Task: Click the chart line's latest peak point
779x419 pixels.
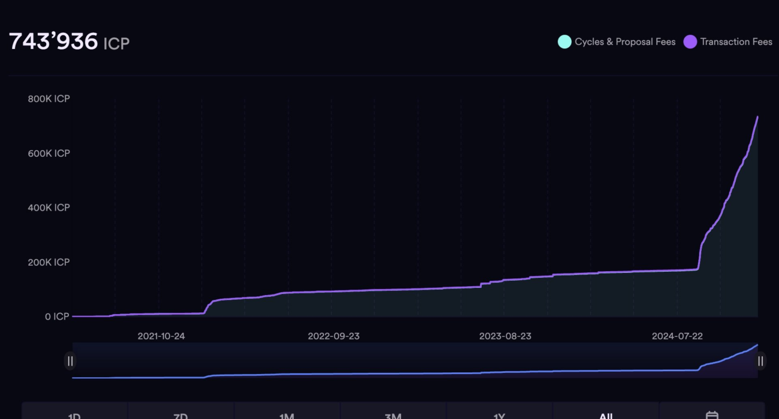Action: point(757,117)
